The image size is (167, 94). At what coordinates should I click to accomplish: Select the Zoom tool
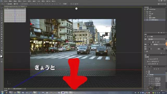coord(2,53)
